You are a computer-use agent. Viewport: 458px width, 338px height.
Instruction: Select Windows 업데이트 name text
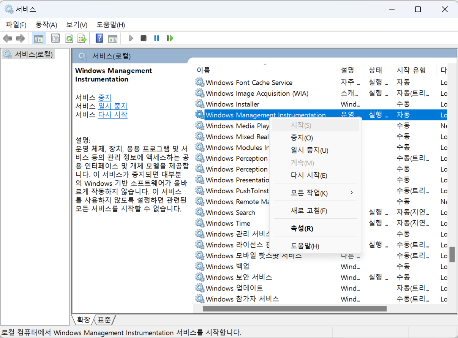tap(234, 288)
